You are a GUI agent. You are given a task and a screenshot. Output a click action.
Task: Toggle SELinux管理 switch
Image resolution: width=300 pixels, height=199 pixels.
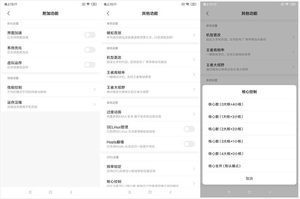189,129
